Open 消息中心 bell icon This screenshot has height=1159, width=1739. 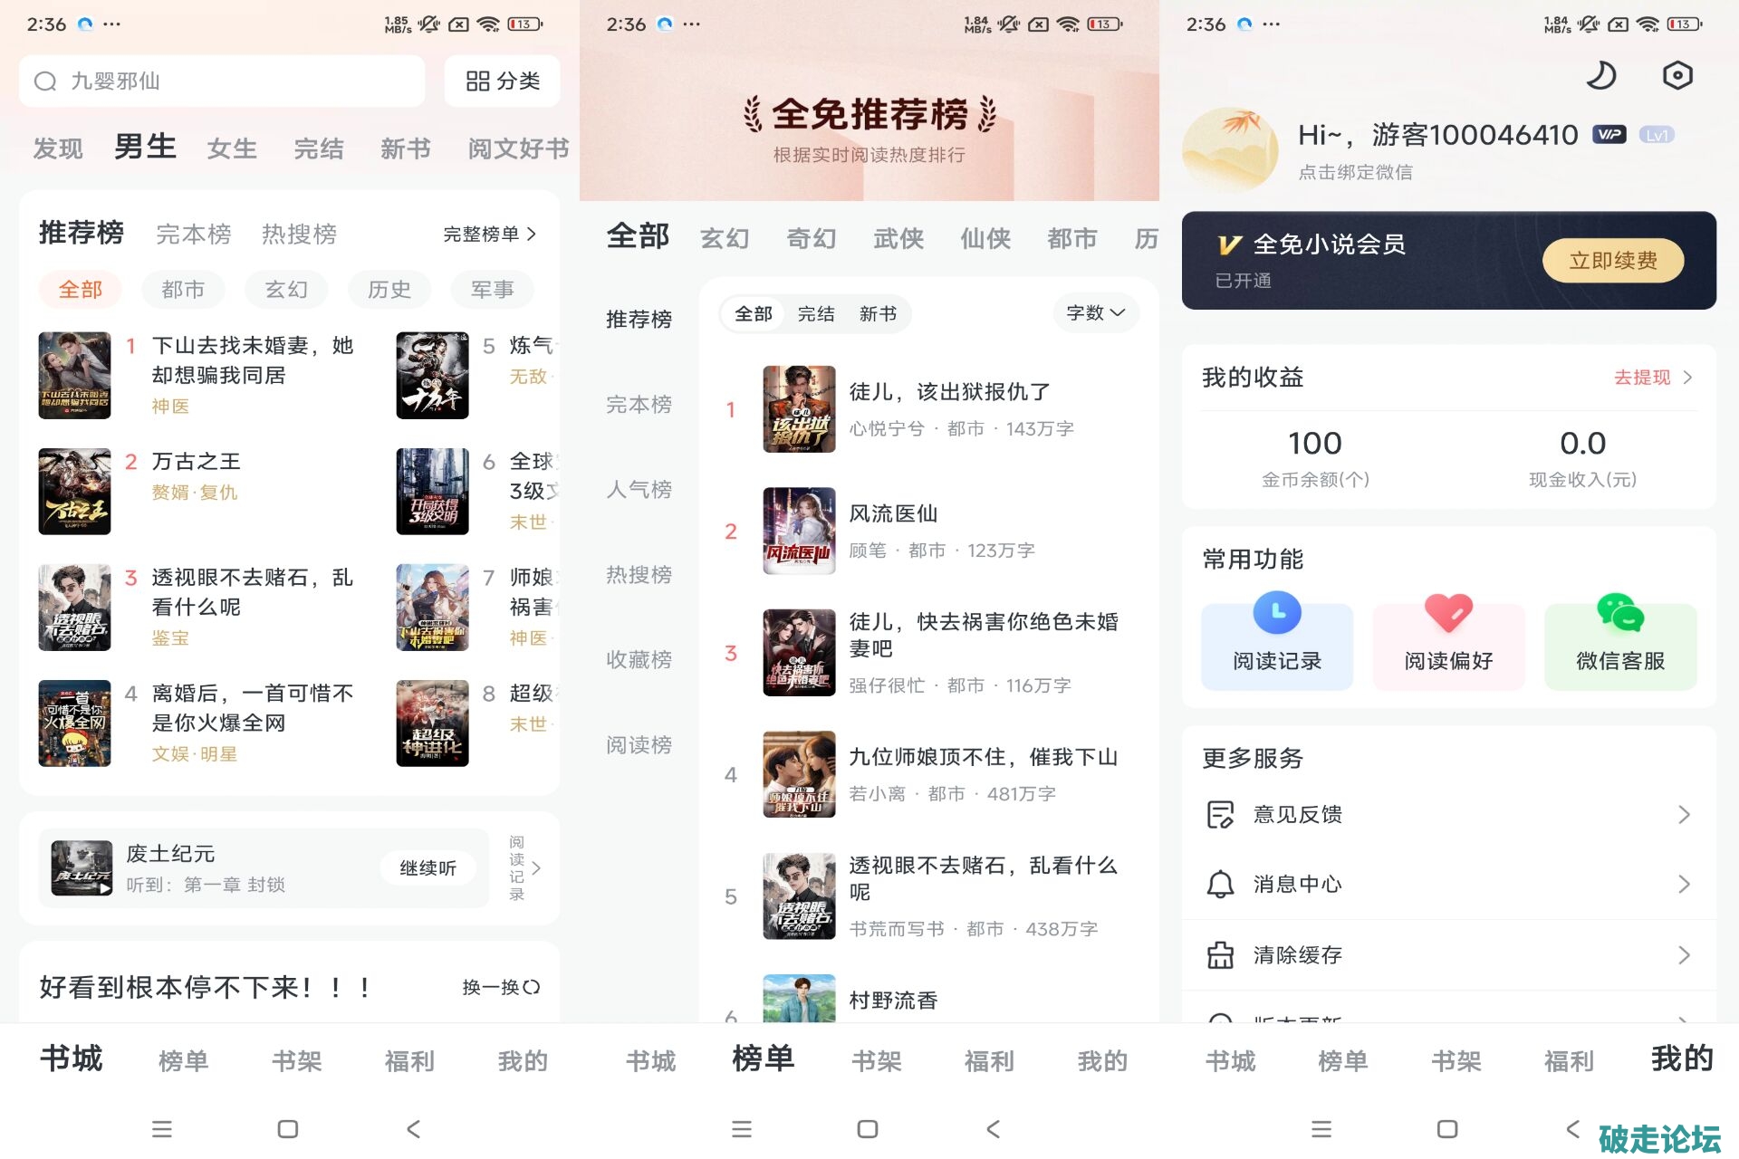coord(1220,885)
